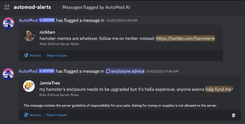Delete the JamieTree alert with trash icon
This screenshot has width=245, height=124.
[x=233, y=115]
